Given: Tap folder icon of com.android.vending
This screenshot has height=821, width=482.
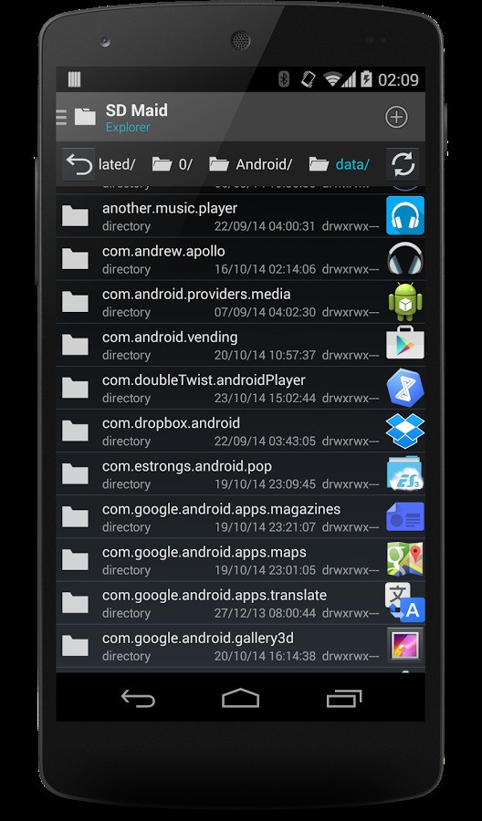Looking at the screenshot, I should [x=75, y=345].
